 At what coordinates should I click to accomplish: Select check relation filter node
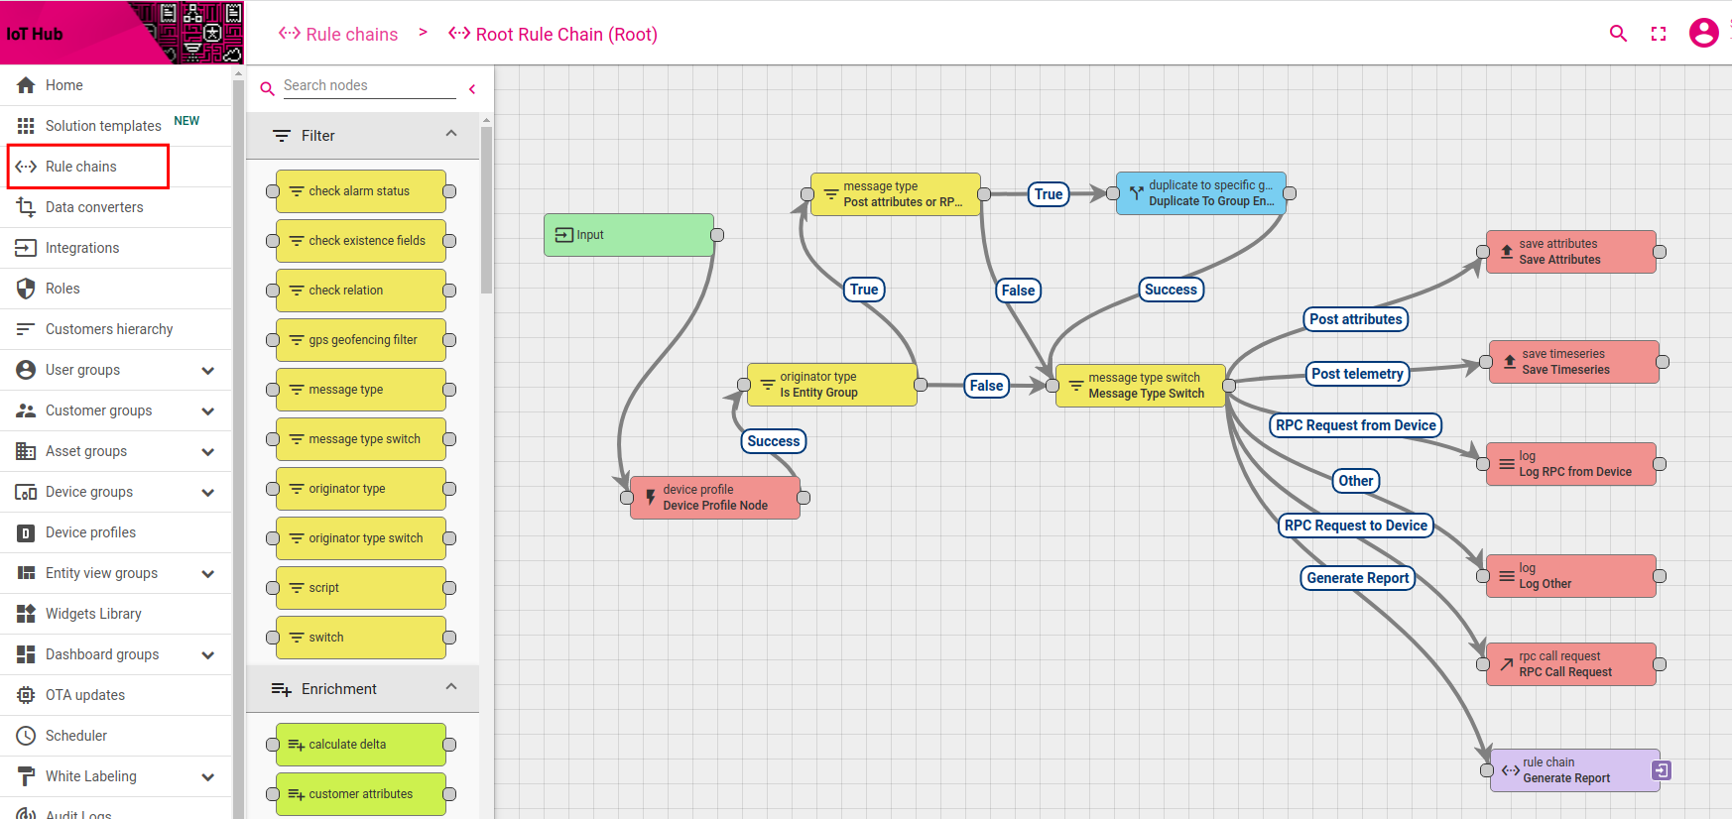click(x=361, y=291)
